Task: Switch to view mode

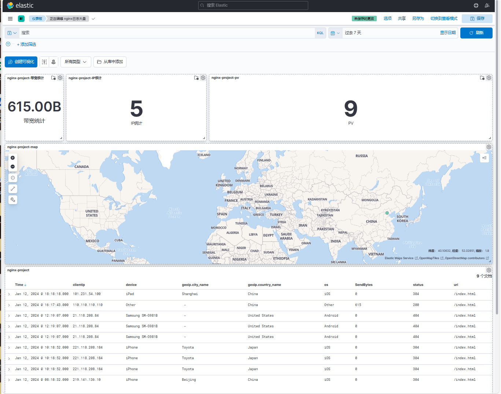Action: tap(444, 19)
